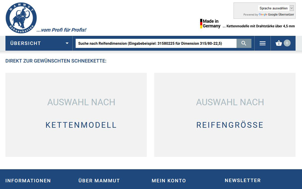Viewport: 302px width, 189px height.
Task: Click the Informationen footer heading
Action: (x=28, y=181)
